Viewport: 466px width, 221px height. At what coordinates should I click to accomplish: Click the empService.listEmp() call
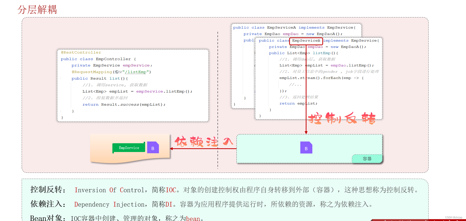tap(164, 91)
